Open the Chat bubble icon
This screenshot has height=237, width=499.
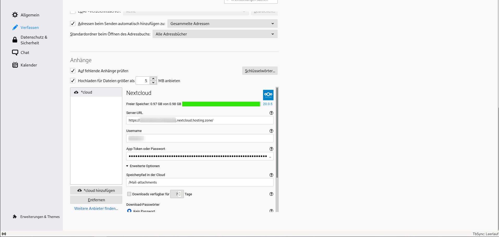pos(15,52)
